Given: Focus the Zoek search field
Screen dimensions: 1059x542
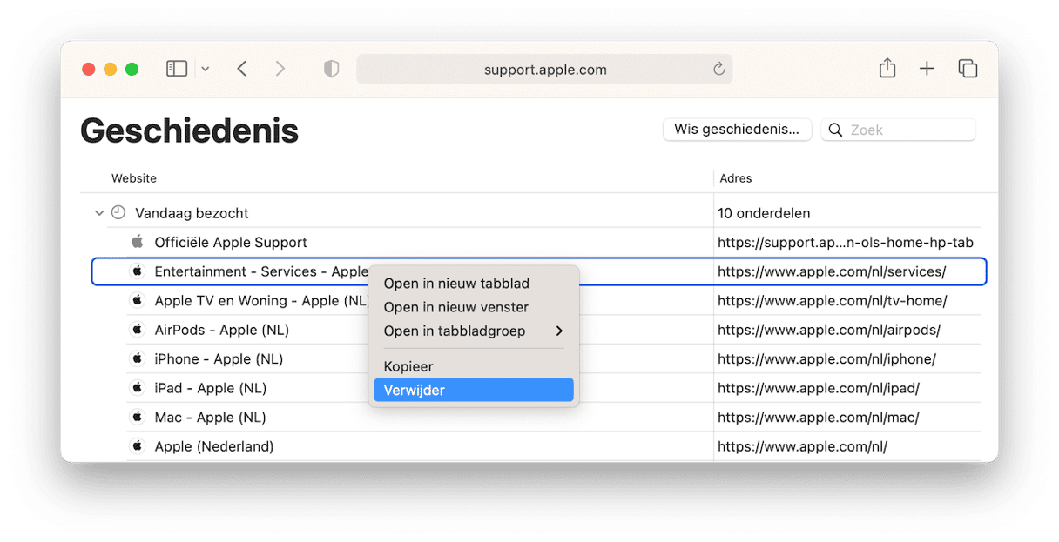Looking at the screenshot, I should pos(899,130).
